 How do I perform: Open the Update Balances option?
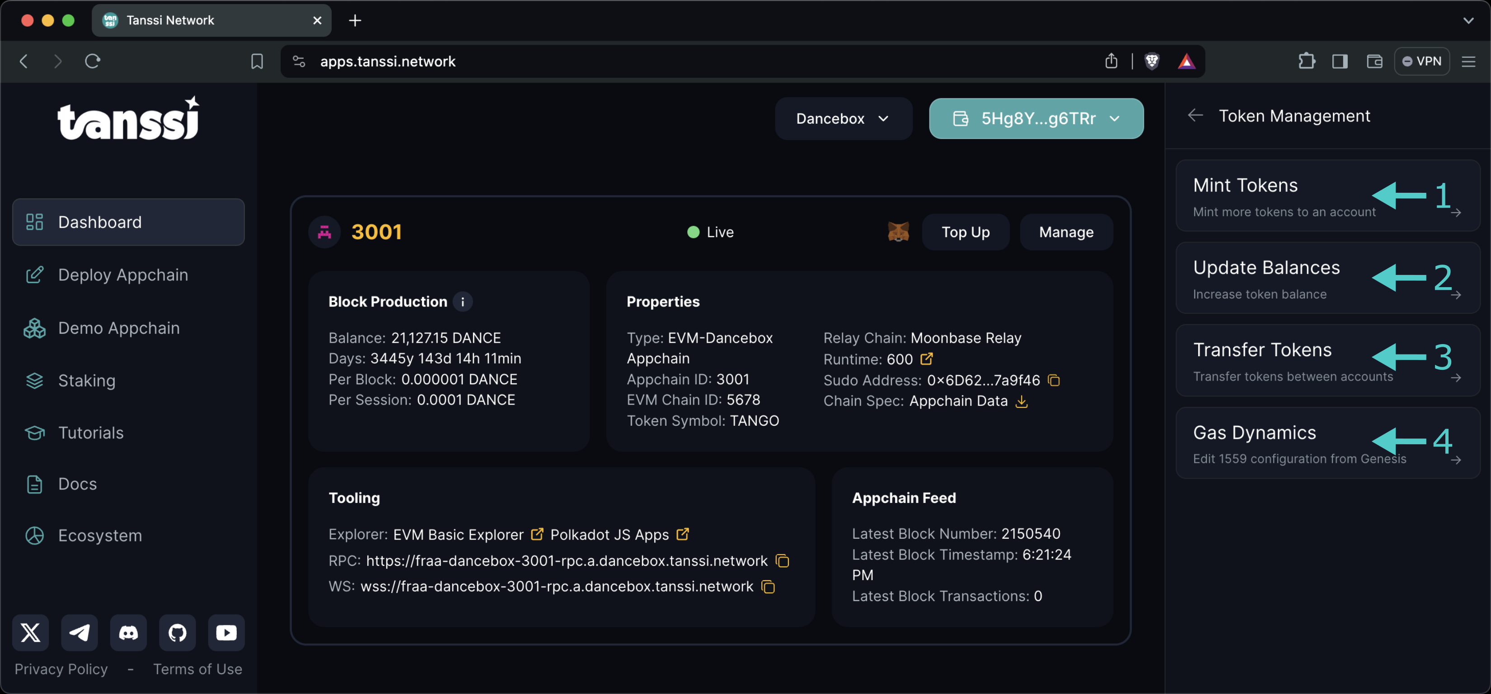[x=1328, y=278]
